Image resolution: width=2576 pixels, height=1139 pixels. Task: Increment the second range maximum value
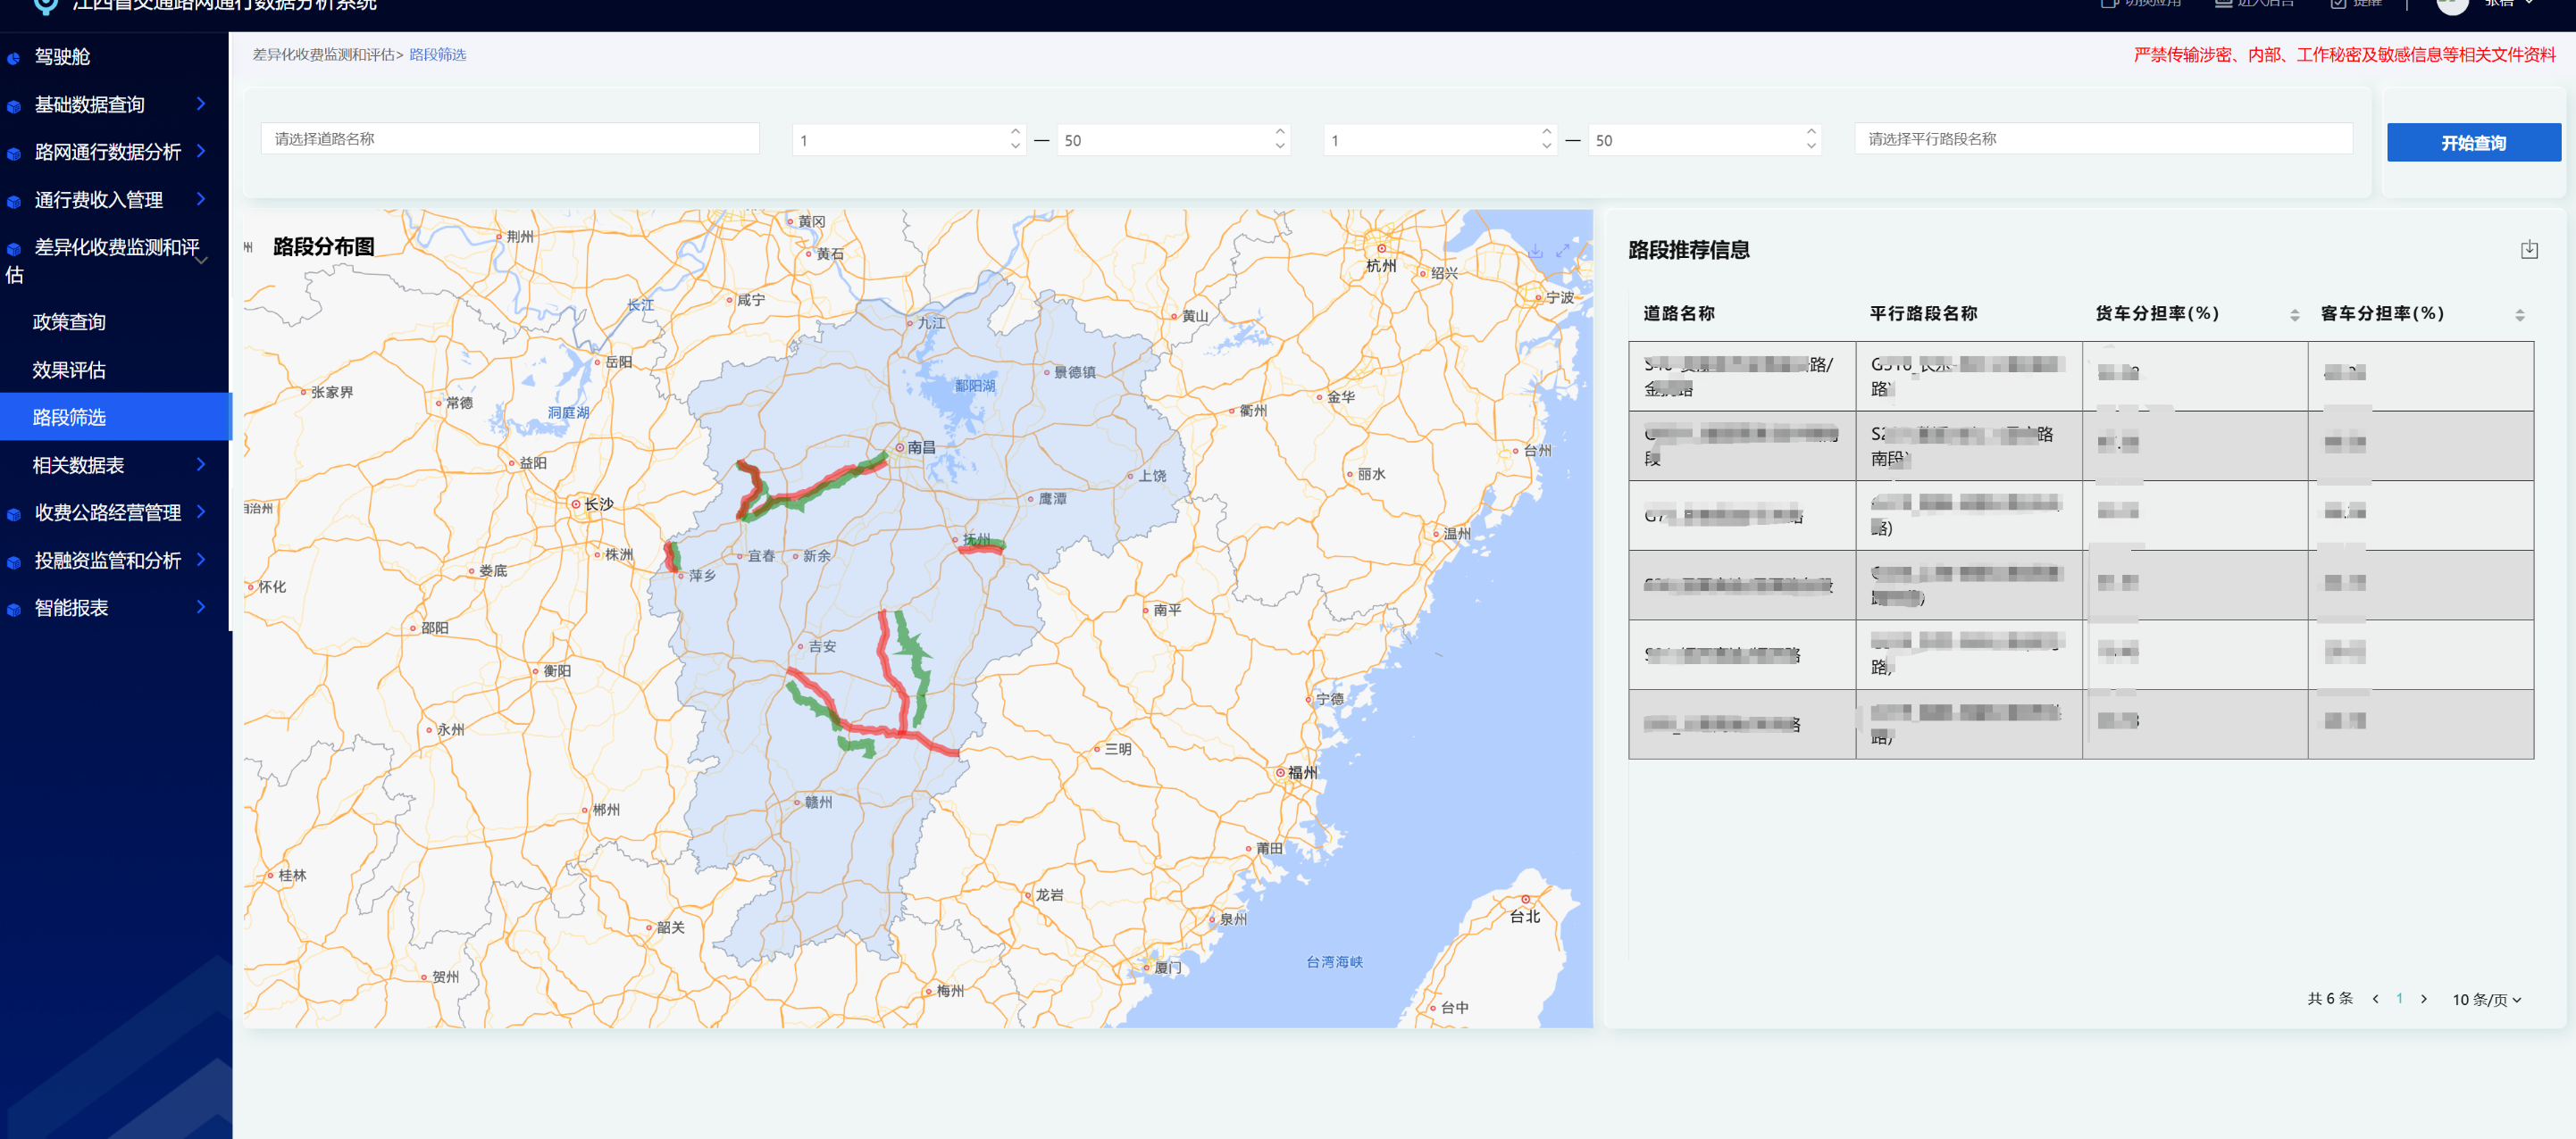tap(1811, 132)
